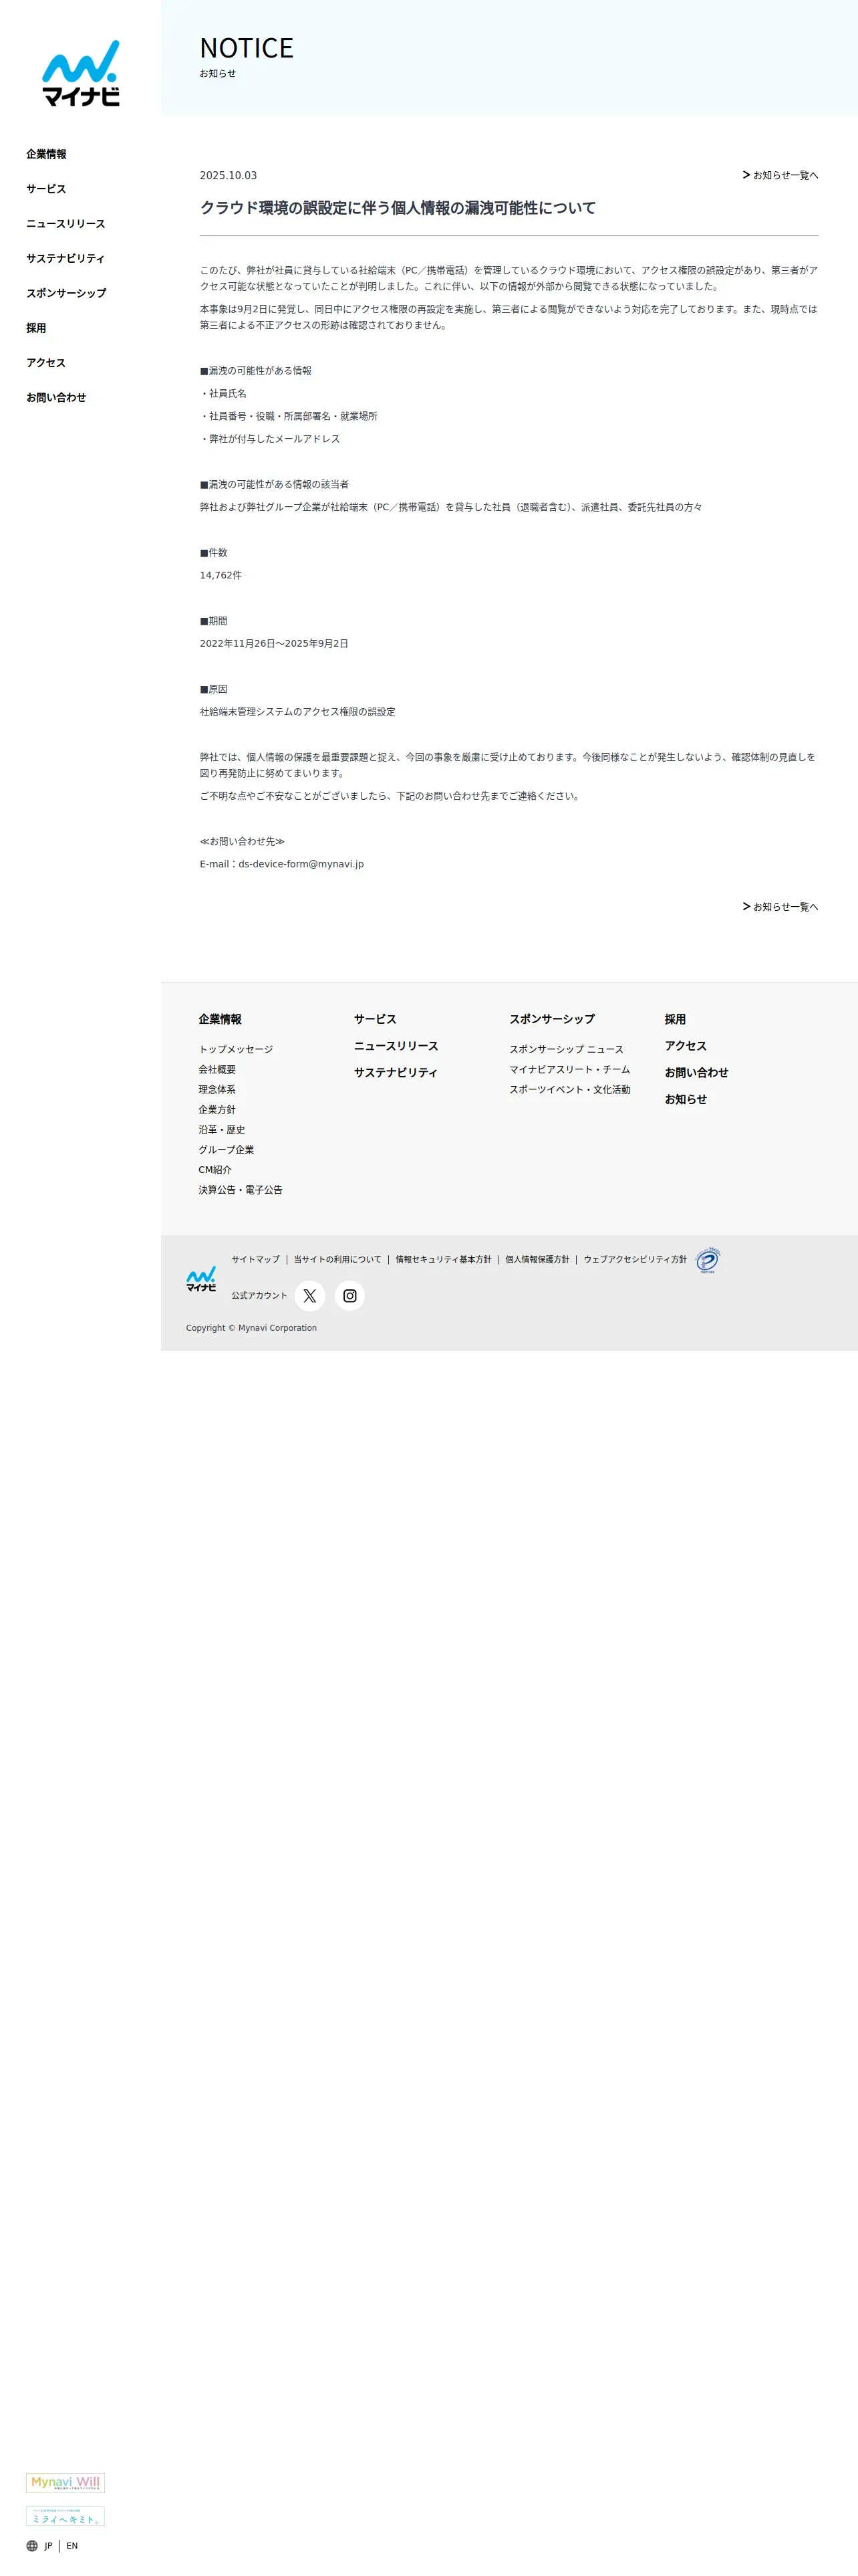Screen dimensions: 858x2576
Task: Open お問い合わせ in sidebar menu
Action: (x=56, y=397)
